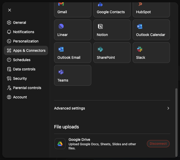
Task: Click the Google Contacts logo
Action: [100, 4]
